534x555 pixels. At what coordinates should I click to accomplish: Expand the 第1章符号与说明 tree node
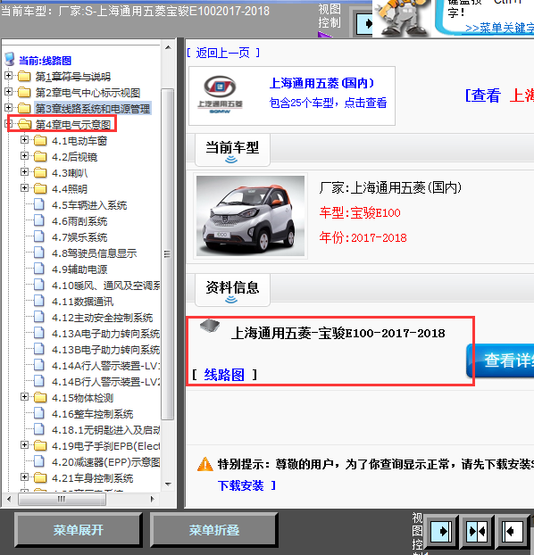pyautogui.click(x=8, y=76)
